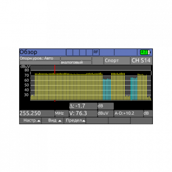Select the 255.250 frequency field
The image size is (172, 172).
[x=37, y=114]
